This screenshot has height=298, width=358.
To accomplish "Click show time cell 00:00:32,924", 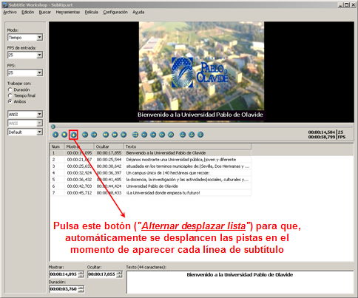I will pos(79,173).
